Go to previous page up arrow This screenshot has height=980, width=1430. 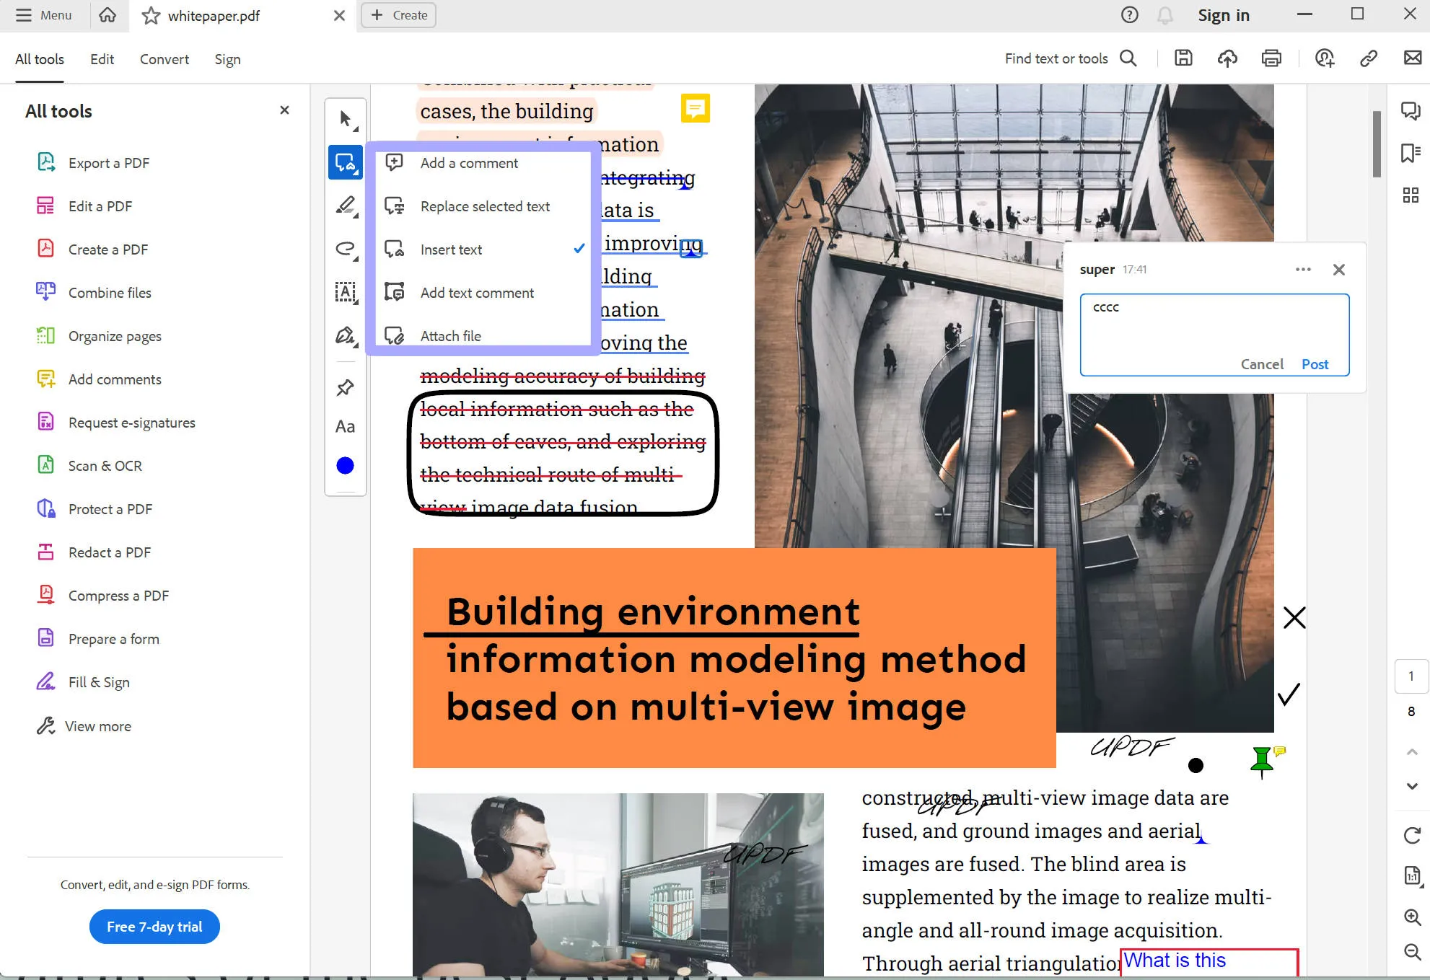(1412, 752)
